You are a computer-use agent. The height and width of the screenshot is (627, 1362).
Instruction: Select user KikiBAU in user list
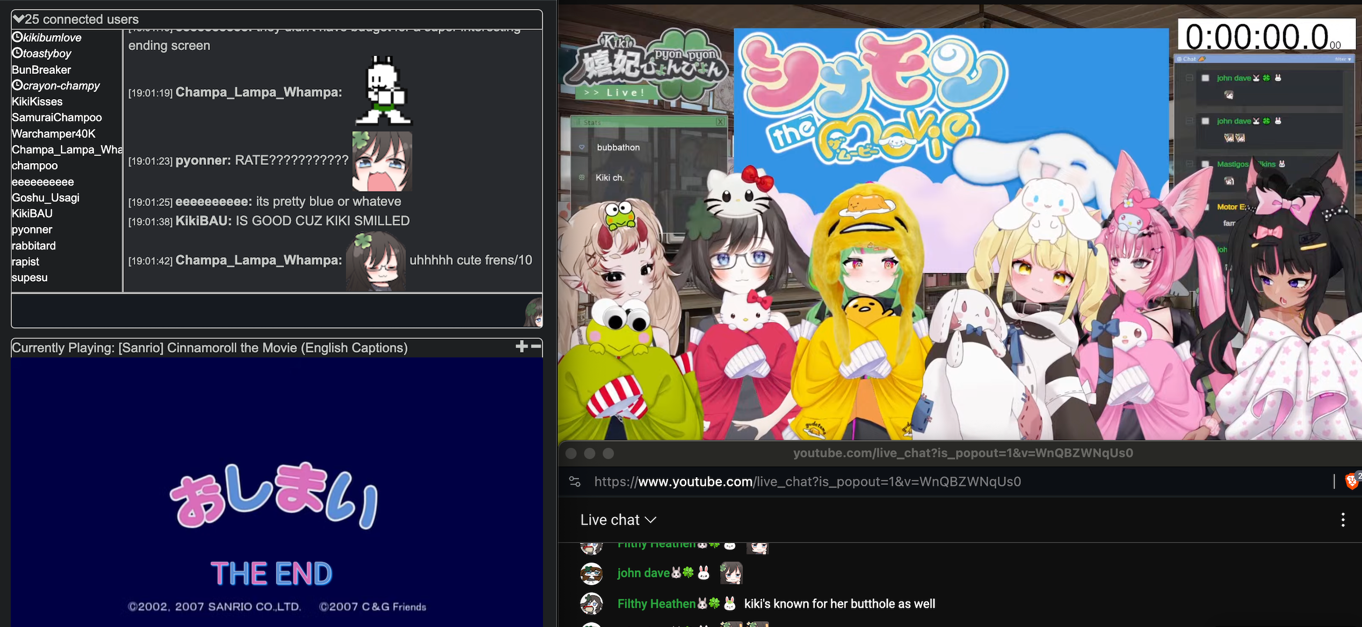tap(32, 214)
